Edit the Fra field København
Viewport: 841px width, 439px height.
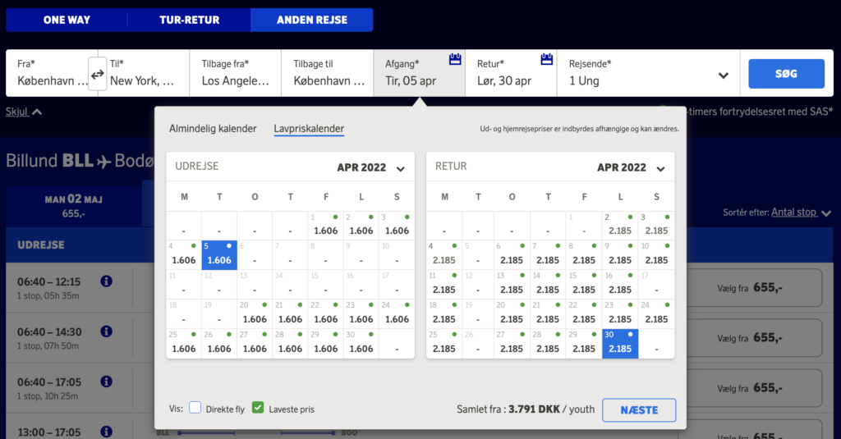click(52, 73)
